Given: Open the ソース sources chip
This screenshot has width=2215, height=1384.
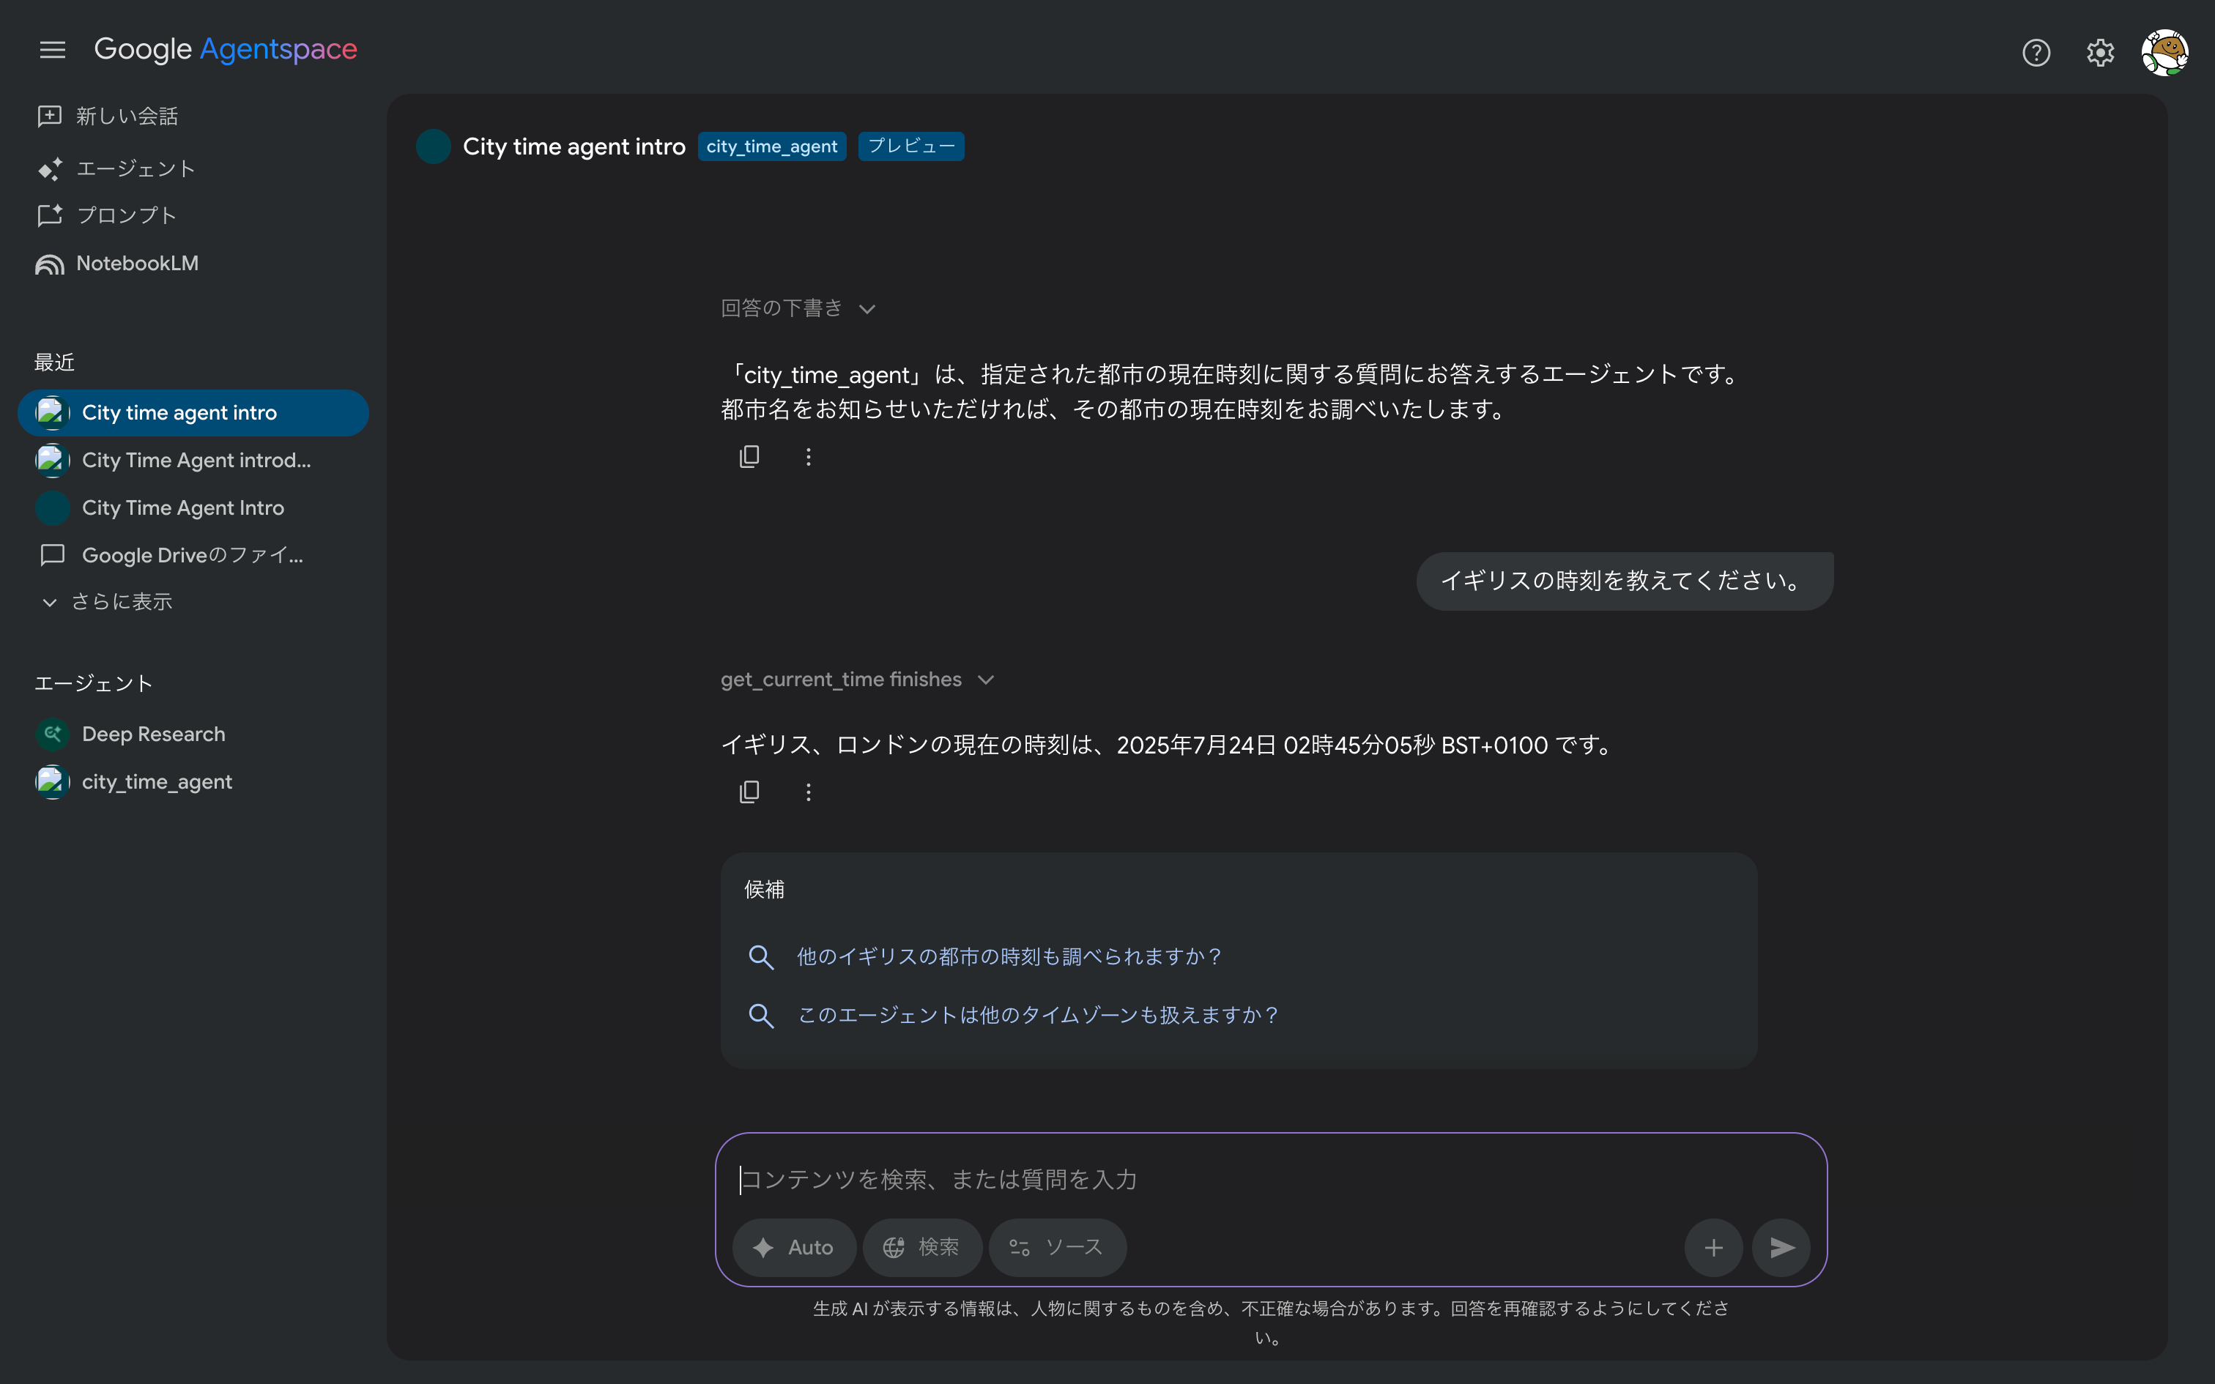Looking at the screenshot, I should [x=1057, y=1248].
